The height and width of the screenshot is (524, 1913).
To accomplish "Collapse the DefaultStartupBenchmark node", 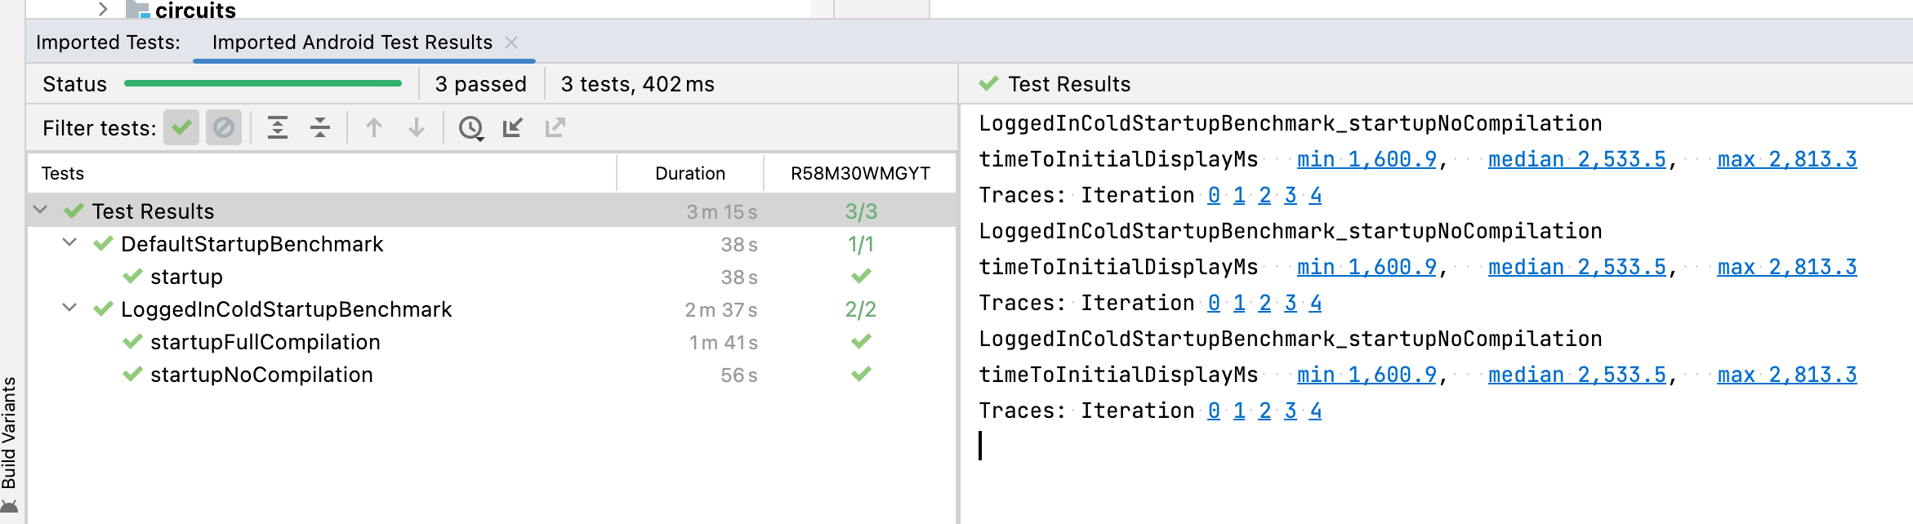I will click(x=69, y=243).
